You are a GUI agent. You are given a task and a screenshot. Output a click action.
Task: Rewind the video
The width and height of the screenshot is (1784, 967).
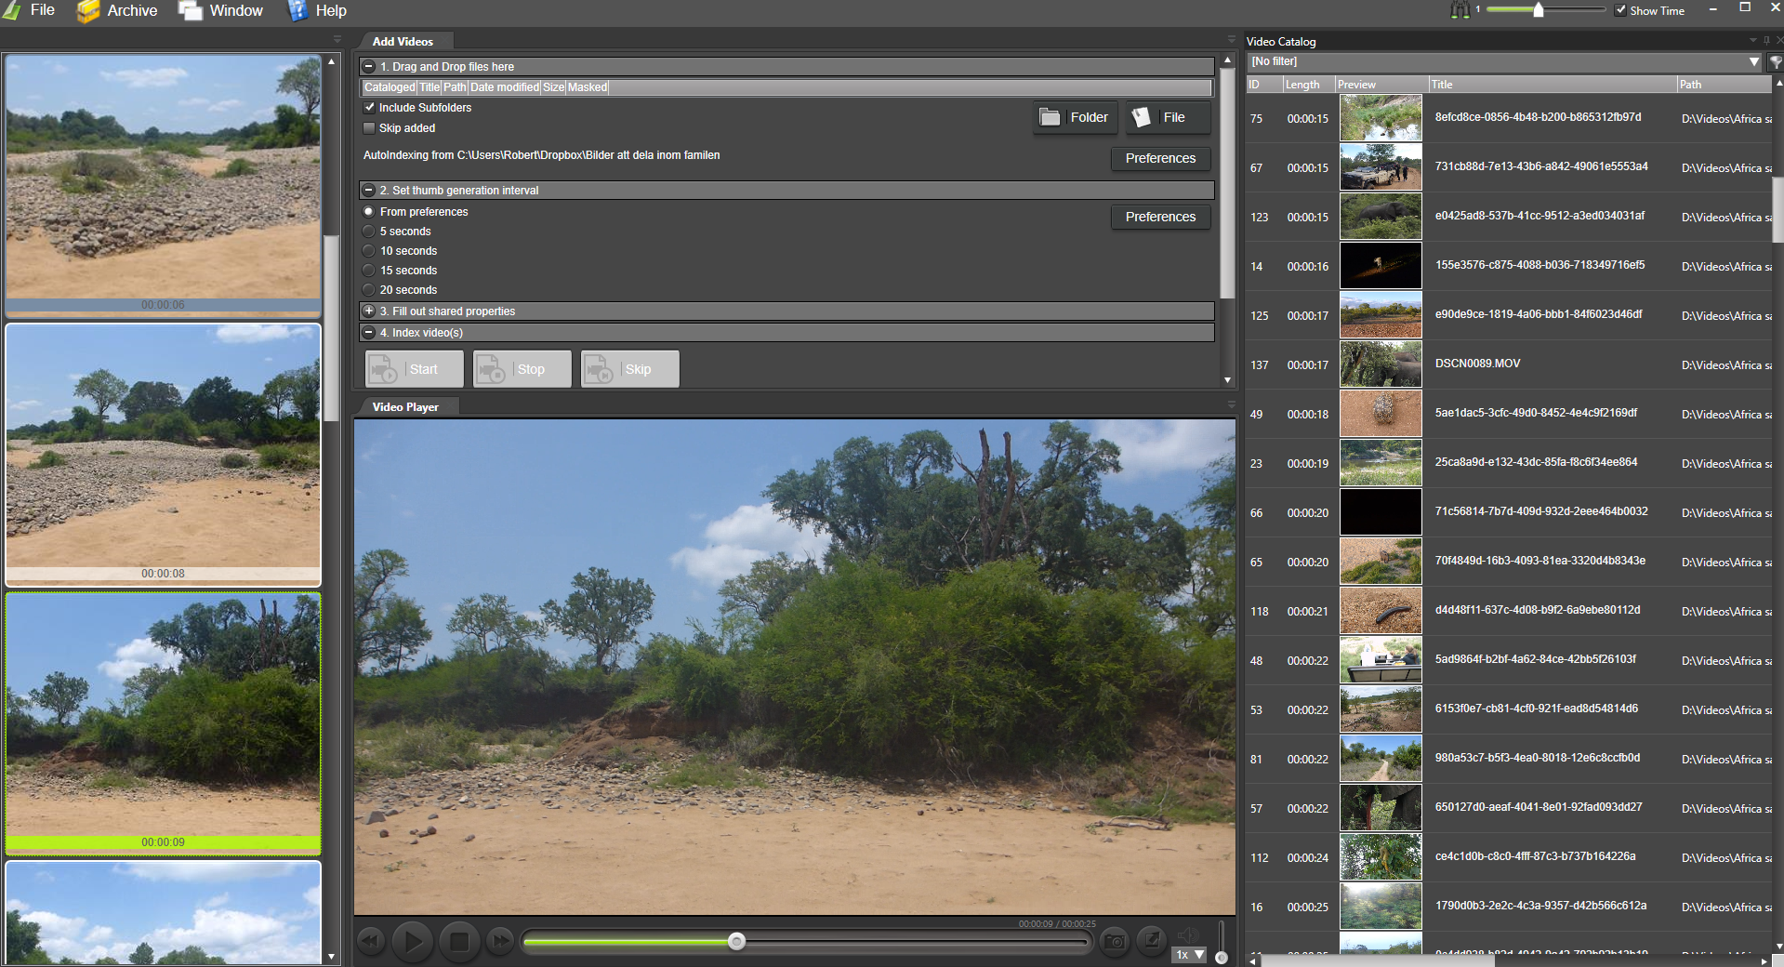[371, 942]
